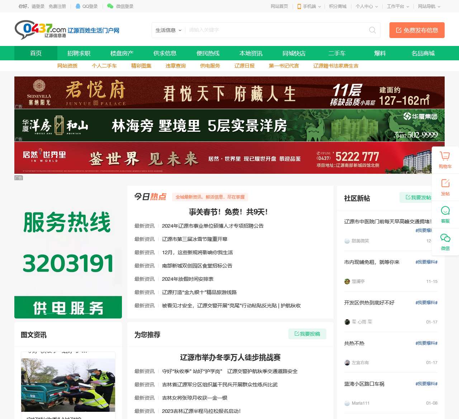Click the 发帖 posting icon in sidebar
459x419 pixels.
[445, 183]
